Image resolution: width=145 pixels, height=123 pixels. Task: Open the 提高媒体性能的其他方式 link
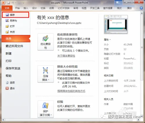(71, 91)
